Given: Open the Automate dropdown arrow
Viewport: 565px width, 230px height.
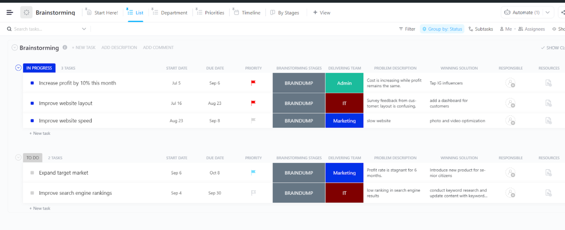Looking at the screenshot, I should click(x=548, y=12).
